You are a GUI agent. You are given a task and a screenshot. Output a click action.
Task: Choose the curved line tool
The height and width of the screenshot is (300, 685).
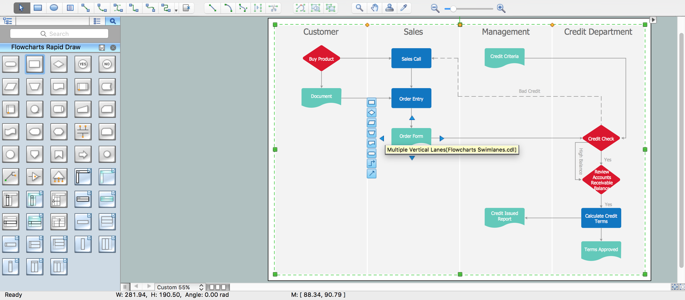(228, 8)
